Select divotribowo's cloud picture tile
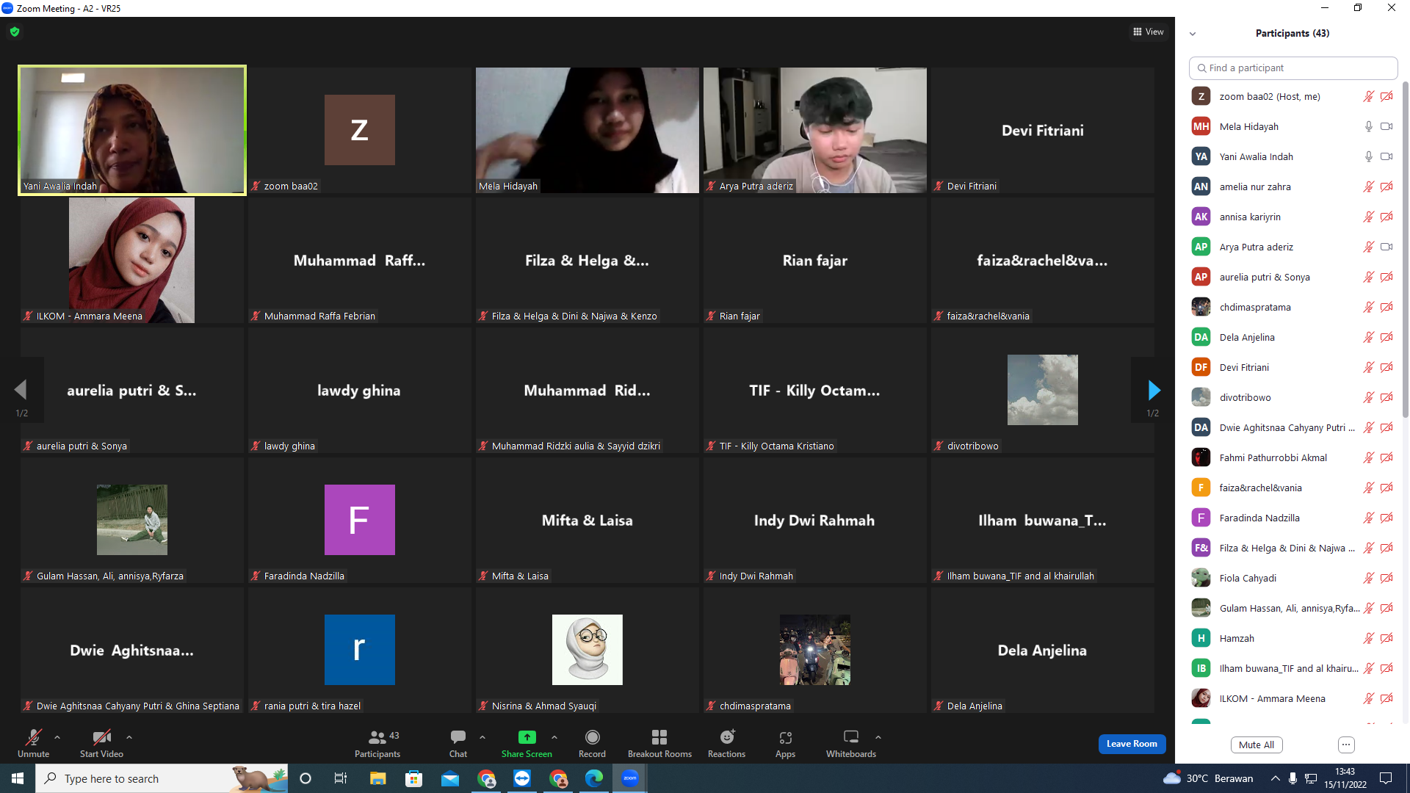The image size is (1410, 793). (x=1043, y=390)
